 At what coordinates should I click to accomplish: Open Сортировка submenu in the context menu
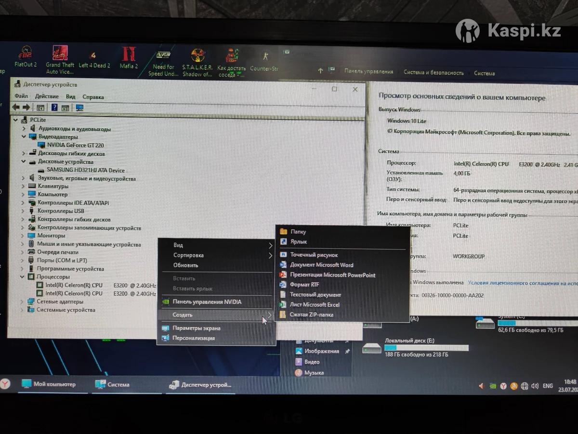tap(216, 255)
